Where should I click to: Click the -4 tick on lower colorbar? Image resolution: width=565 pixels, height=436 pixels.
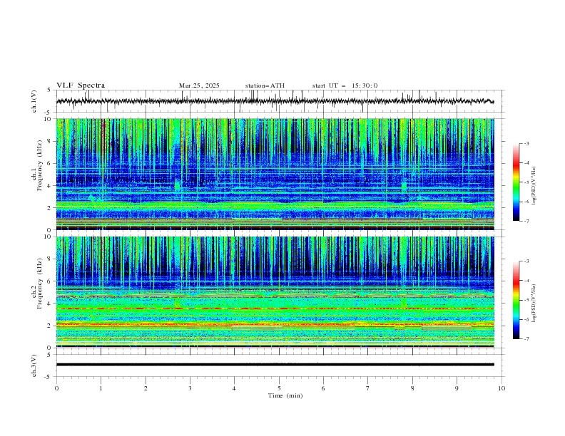click(526, 281)
